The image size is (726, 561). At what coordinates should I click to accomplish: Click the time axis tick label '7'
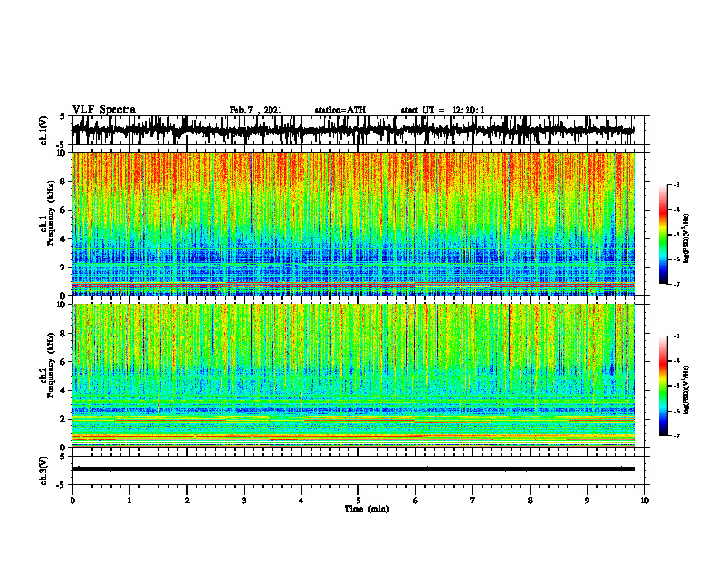pos(473,500)
